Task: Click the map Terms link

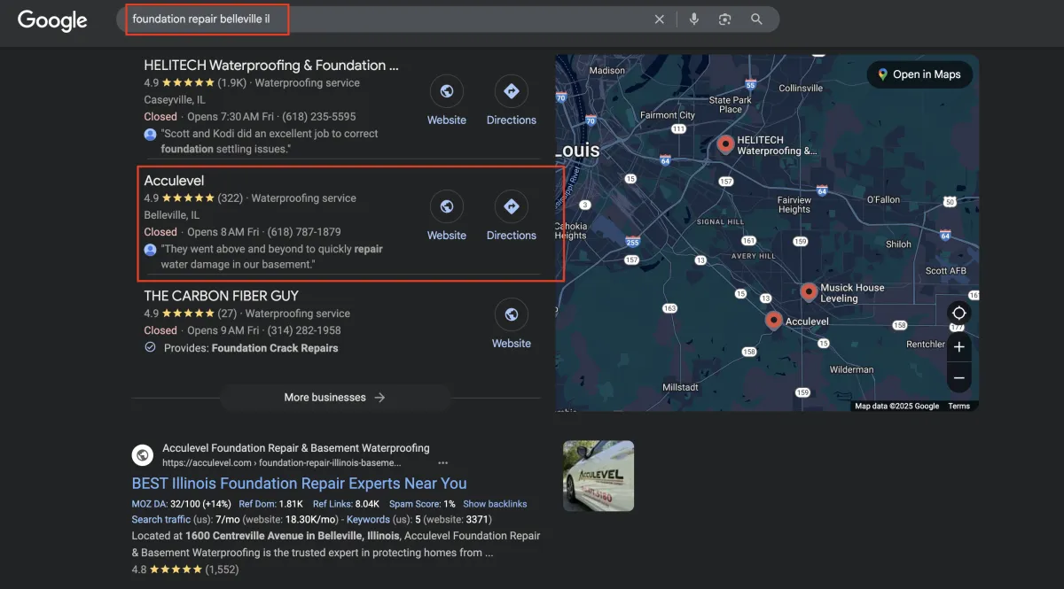Action: point(958,407)
